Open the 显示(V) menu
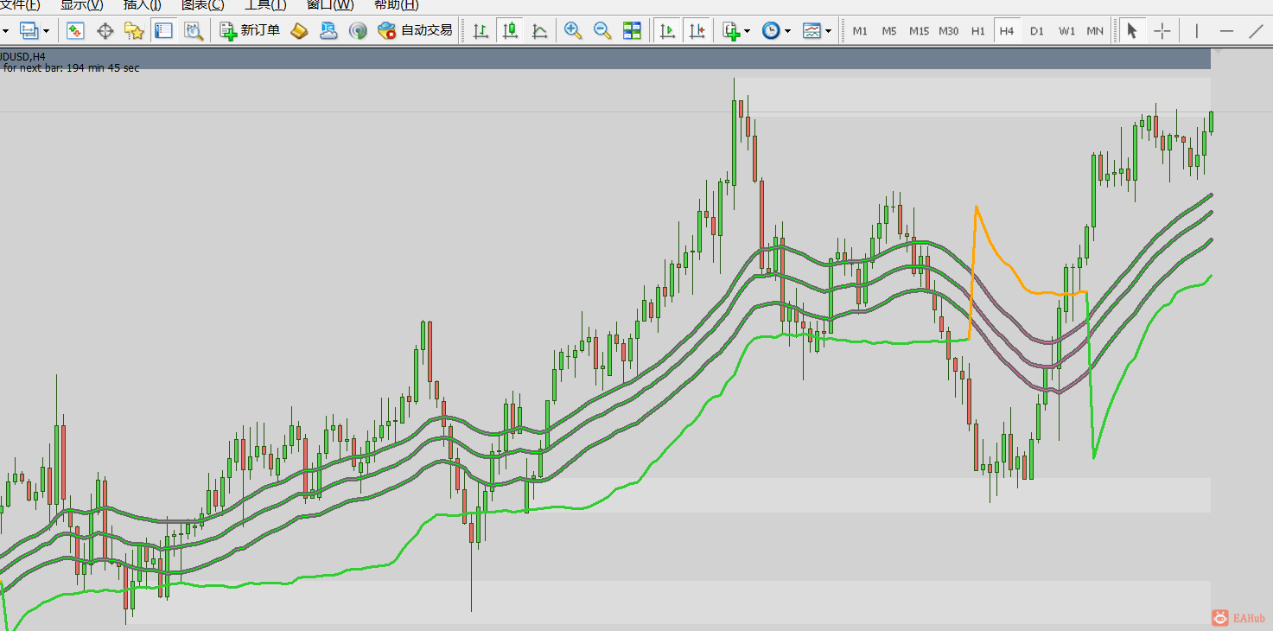Viewport: 1273px width, 631px height. click(x=82, y=4)
